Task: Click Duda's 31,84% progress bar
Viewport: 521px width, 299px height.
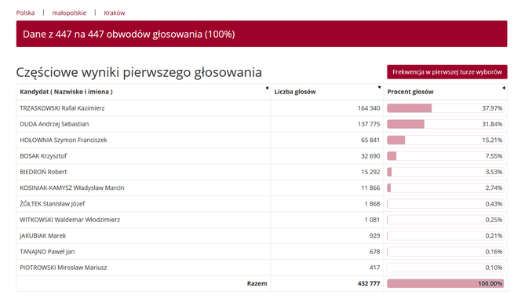Action: tap(445, 124)
